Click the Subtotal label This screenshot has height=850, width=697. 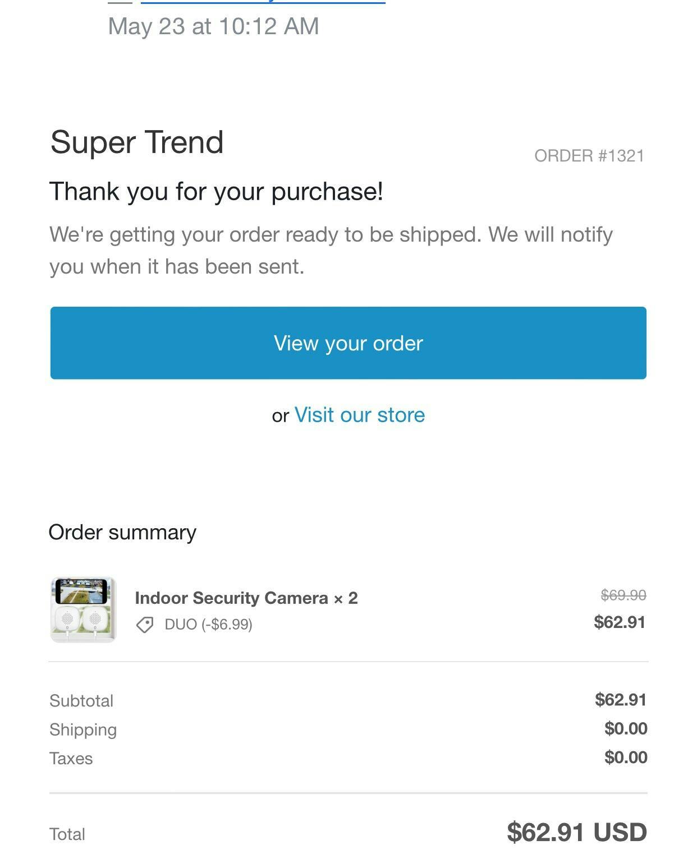pos(81,701)
